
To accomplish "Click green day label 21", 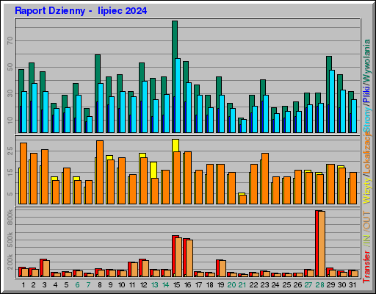I will tap(242, 285).
